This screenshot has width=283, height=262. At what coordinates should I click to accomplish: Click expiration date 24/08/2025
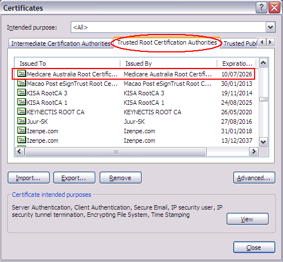pyautogui.click(x=237, y=103)
